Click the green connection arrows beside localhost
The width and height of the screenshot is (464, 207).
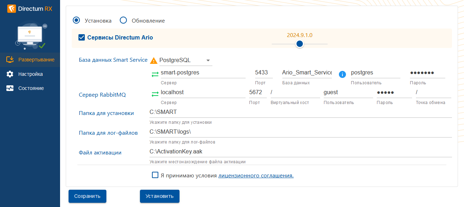click(x=155, y=94)
